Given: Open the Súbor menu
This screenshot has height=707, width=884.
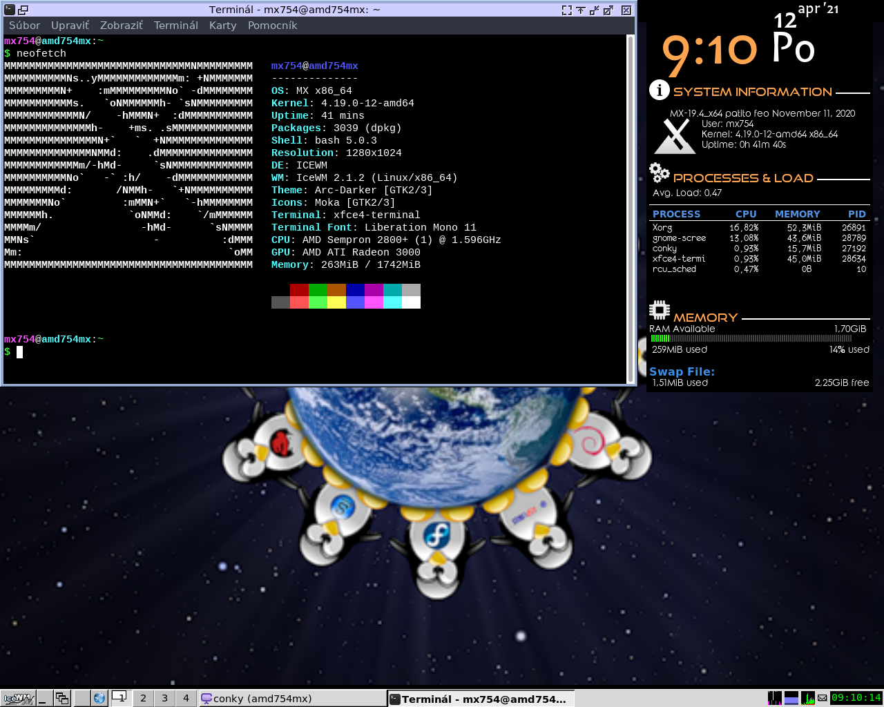Looking at the screenshot, I should coord(24,26).
